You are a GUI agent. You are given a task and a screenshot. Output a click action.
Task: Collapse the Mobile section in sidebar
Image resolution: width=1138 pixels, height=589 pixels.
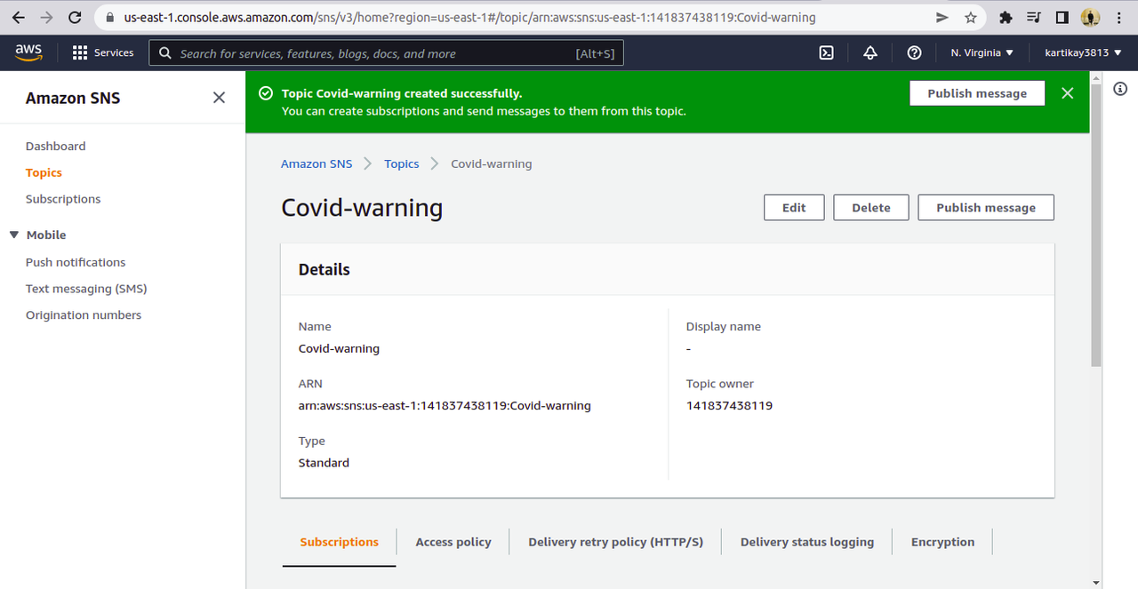[14, 235]
